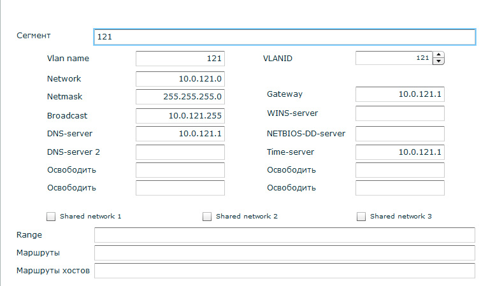
Task: Select the VLANID number field
Action: click(x=393, y=59)
